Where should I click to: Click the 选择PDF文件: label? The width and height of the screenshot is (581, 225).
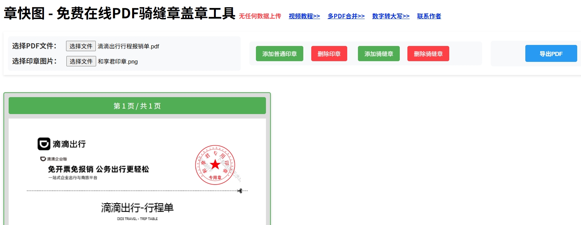(34, 46)
